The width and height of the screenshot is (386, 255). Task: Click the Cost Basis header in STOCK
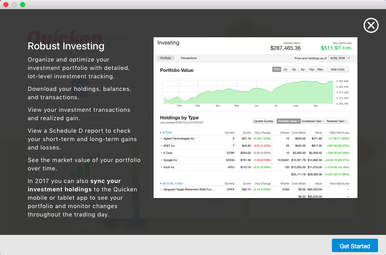coord(299,133)
